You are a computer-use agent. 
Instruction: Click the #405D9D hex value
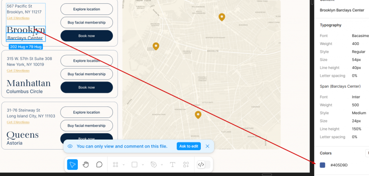click(x=339, y=165)
